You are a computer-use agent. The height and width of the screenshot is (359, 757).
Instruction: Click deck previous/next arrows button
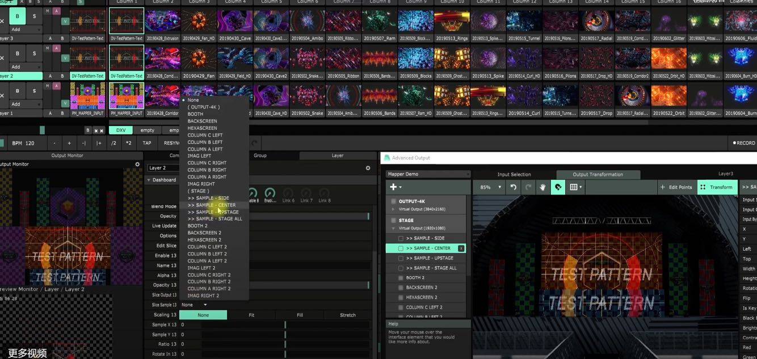(x=99, y=130)
